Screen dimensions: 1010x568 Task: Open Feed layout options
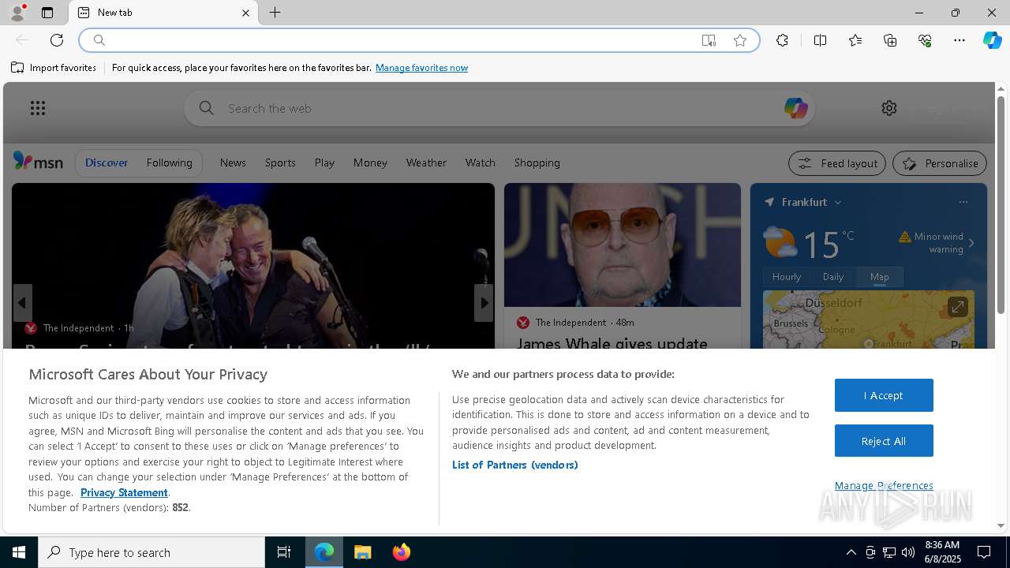pos(837,163)
